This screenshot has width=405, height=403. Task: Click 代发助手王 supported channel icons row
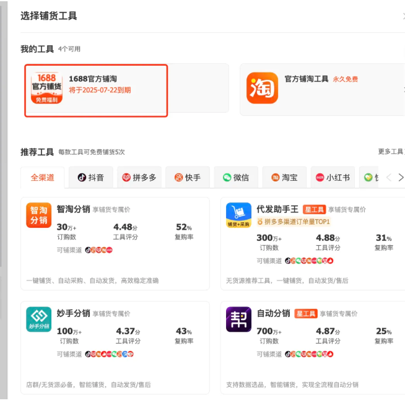tap(309, 261)
